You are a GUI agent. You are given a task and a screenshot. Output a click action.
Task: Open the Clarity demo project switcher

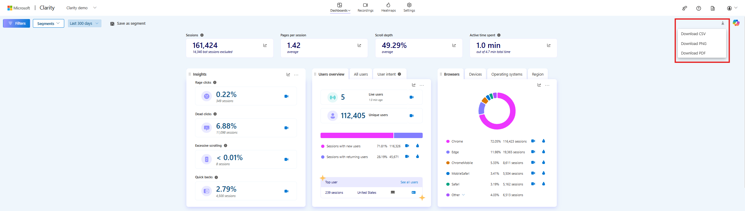(81, 8)
